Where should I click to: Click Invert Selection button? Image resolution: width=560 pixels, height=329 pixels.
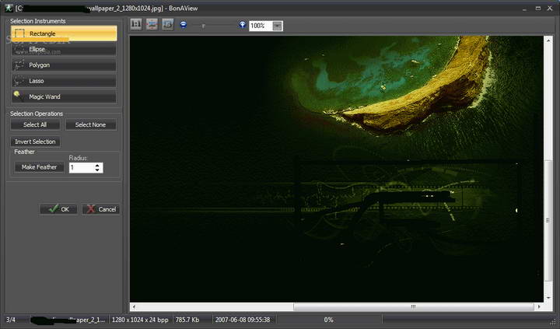coord(35,142)
